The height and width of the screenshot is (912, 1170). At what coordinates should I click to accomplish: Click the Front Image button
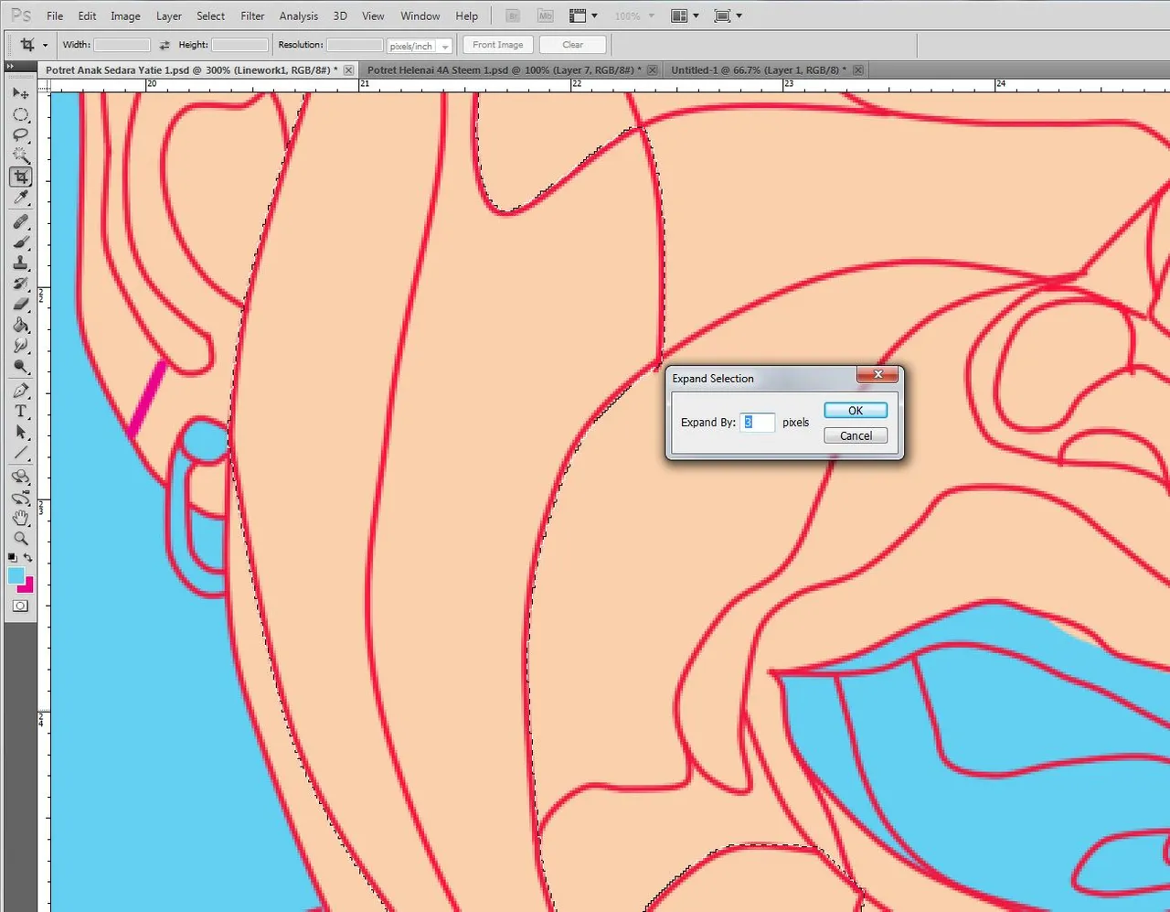click(x=498, y=45)
